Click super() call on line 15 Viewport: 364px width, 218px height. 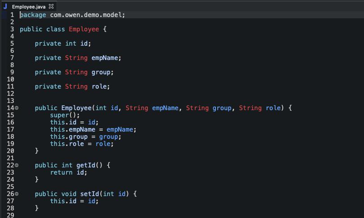pos(65,115)
